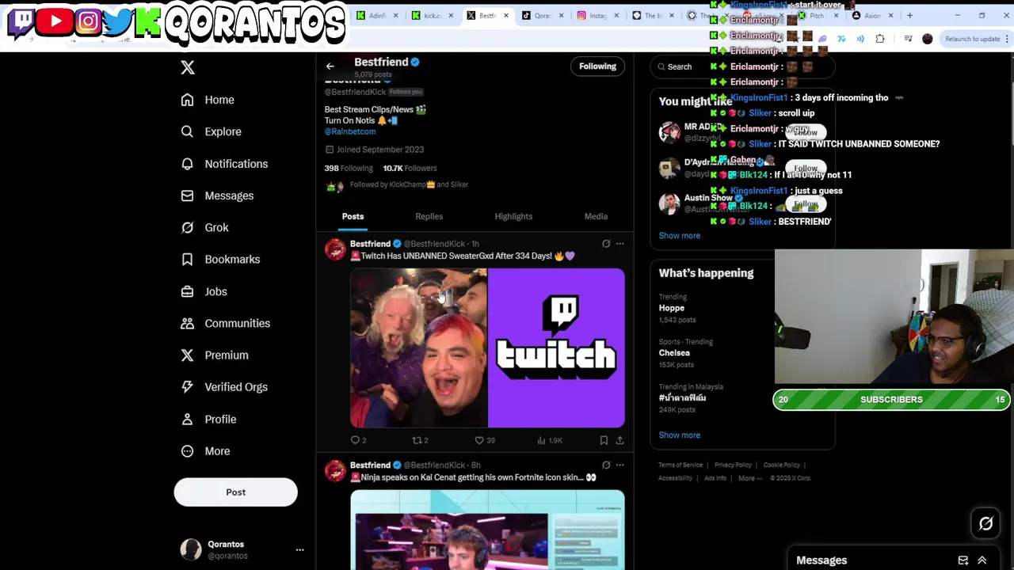
Task: Open the Chrome three-dot menu
Action: (1006, 39)
